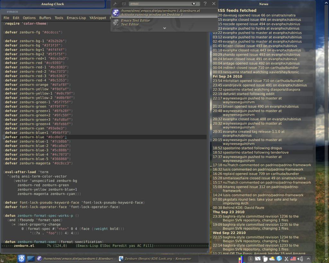
Task: Open KRunner settings wrench icon
Action: (x=115, y=4)
